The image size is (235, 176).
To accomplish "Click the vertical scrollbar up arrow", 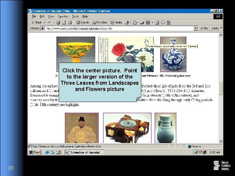I will pyautogui.click(x=221, y=35).
